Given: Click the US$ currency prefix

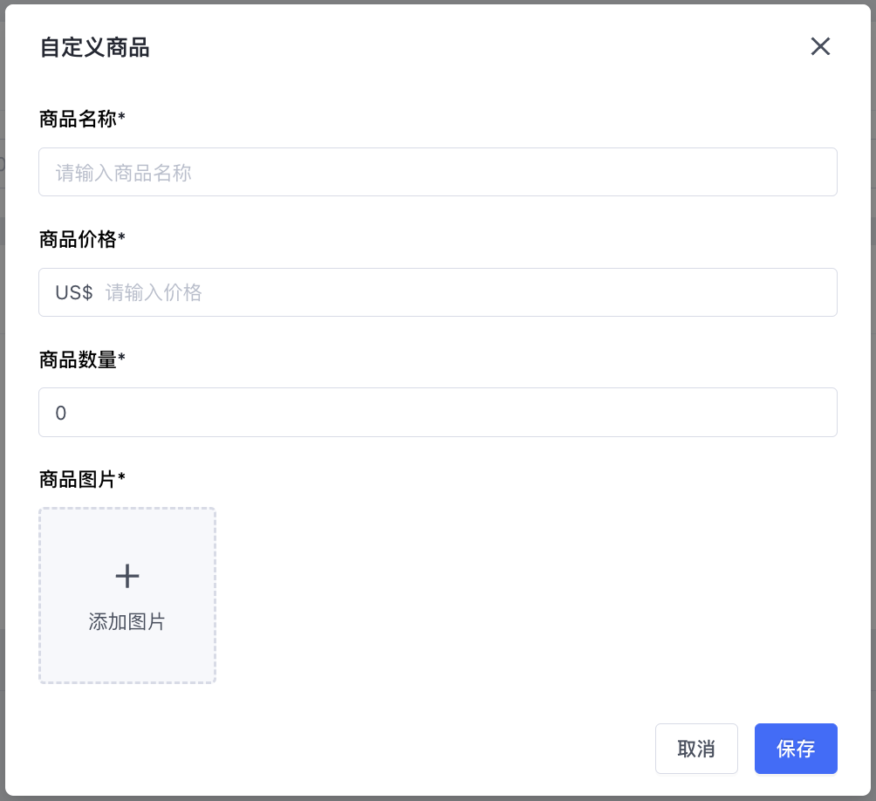Looking at the screenshot, I should 74,292.
